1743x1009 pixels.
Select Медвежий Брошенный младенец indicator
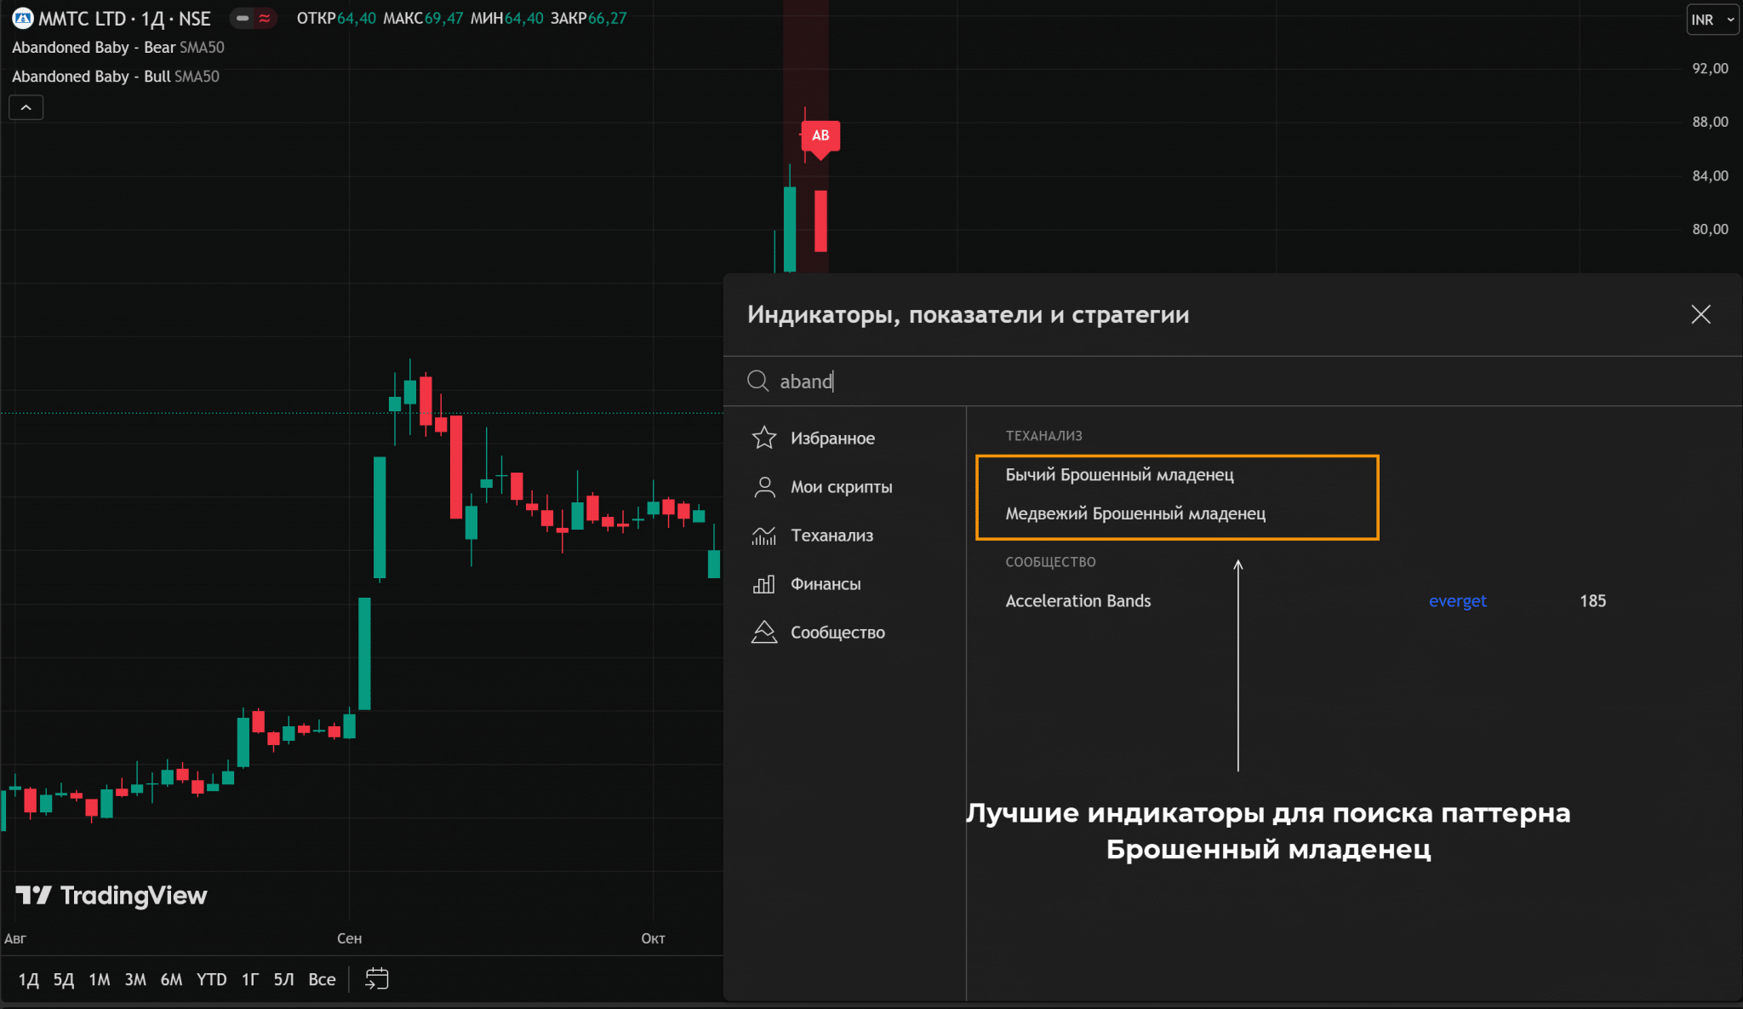tap(1134, 513)
